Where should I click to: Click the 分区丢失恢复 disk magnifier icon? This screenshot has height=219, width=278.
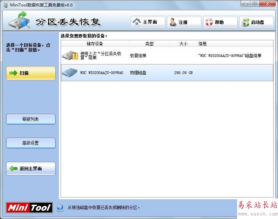coord(19,20)
